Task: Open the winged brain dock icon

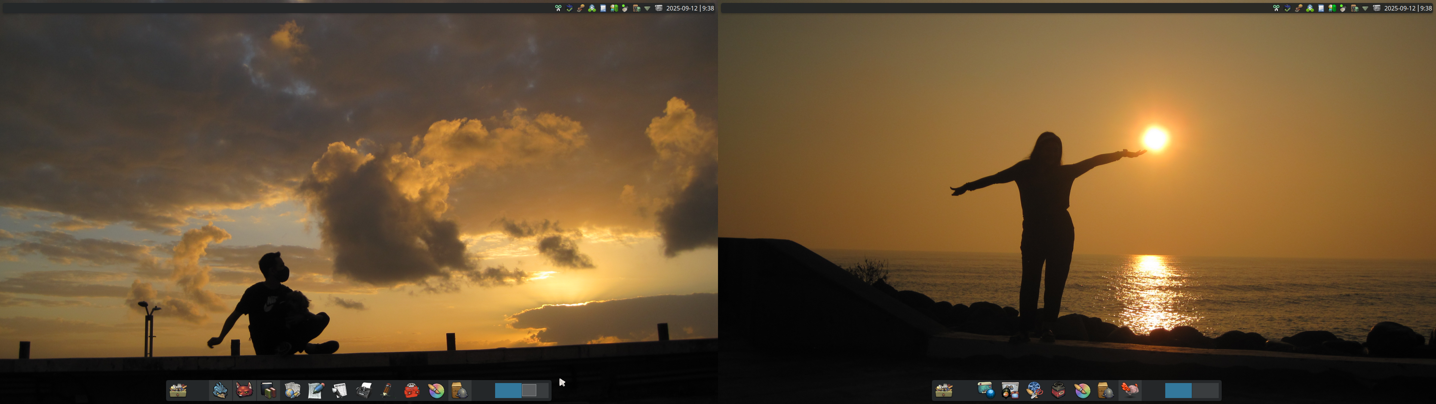Action: (x=1130, y=390)
